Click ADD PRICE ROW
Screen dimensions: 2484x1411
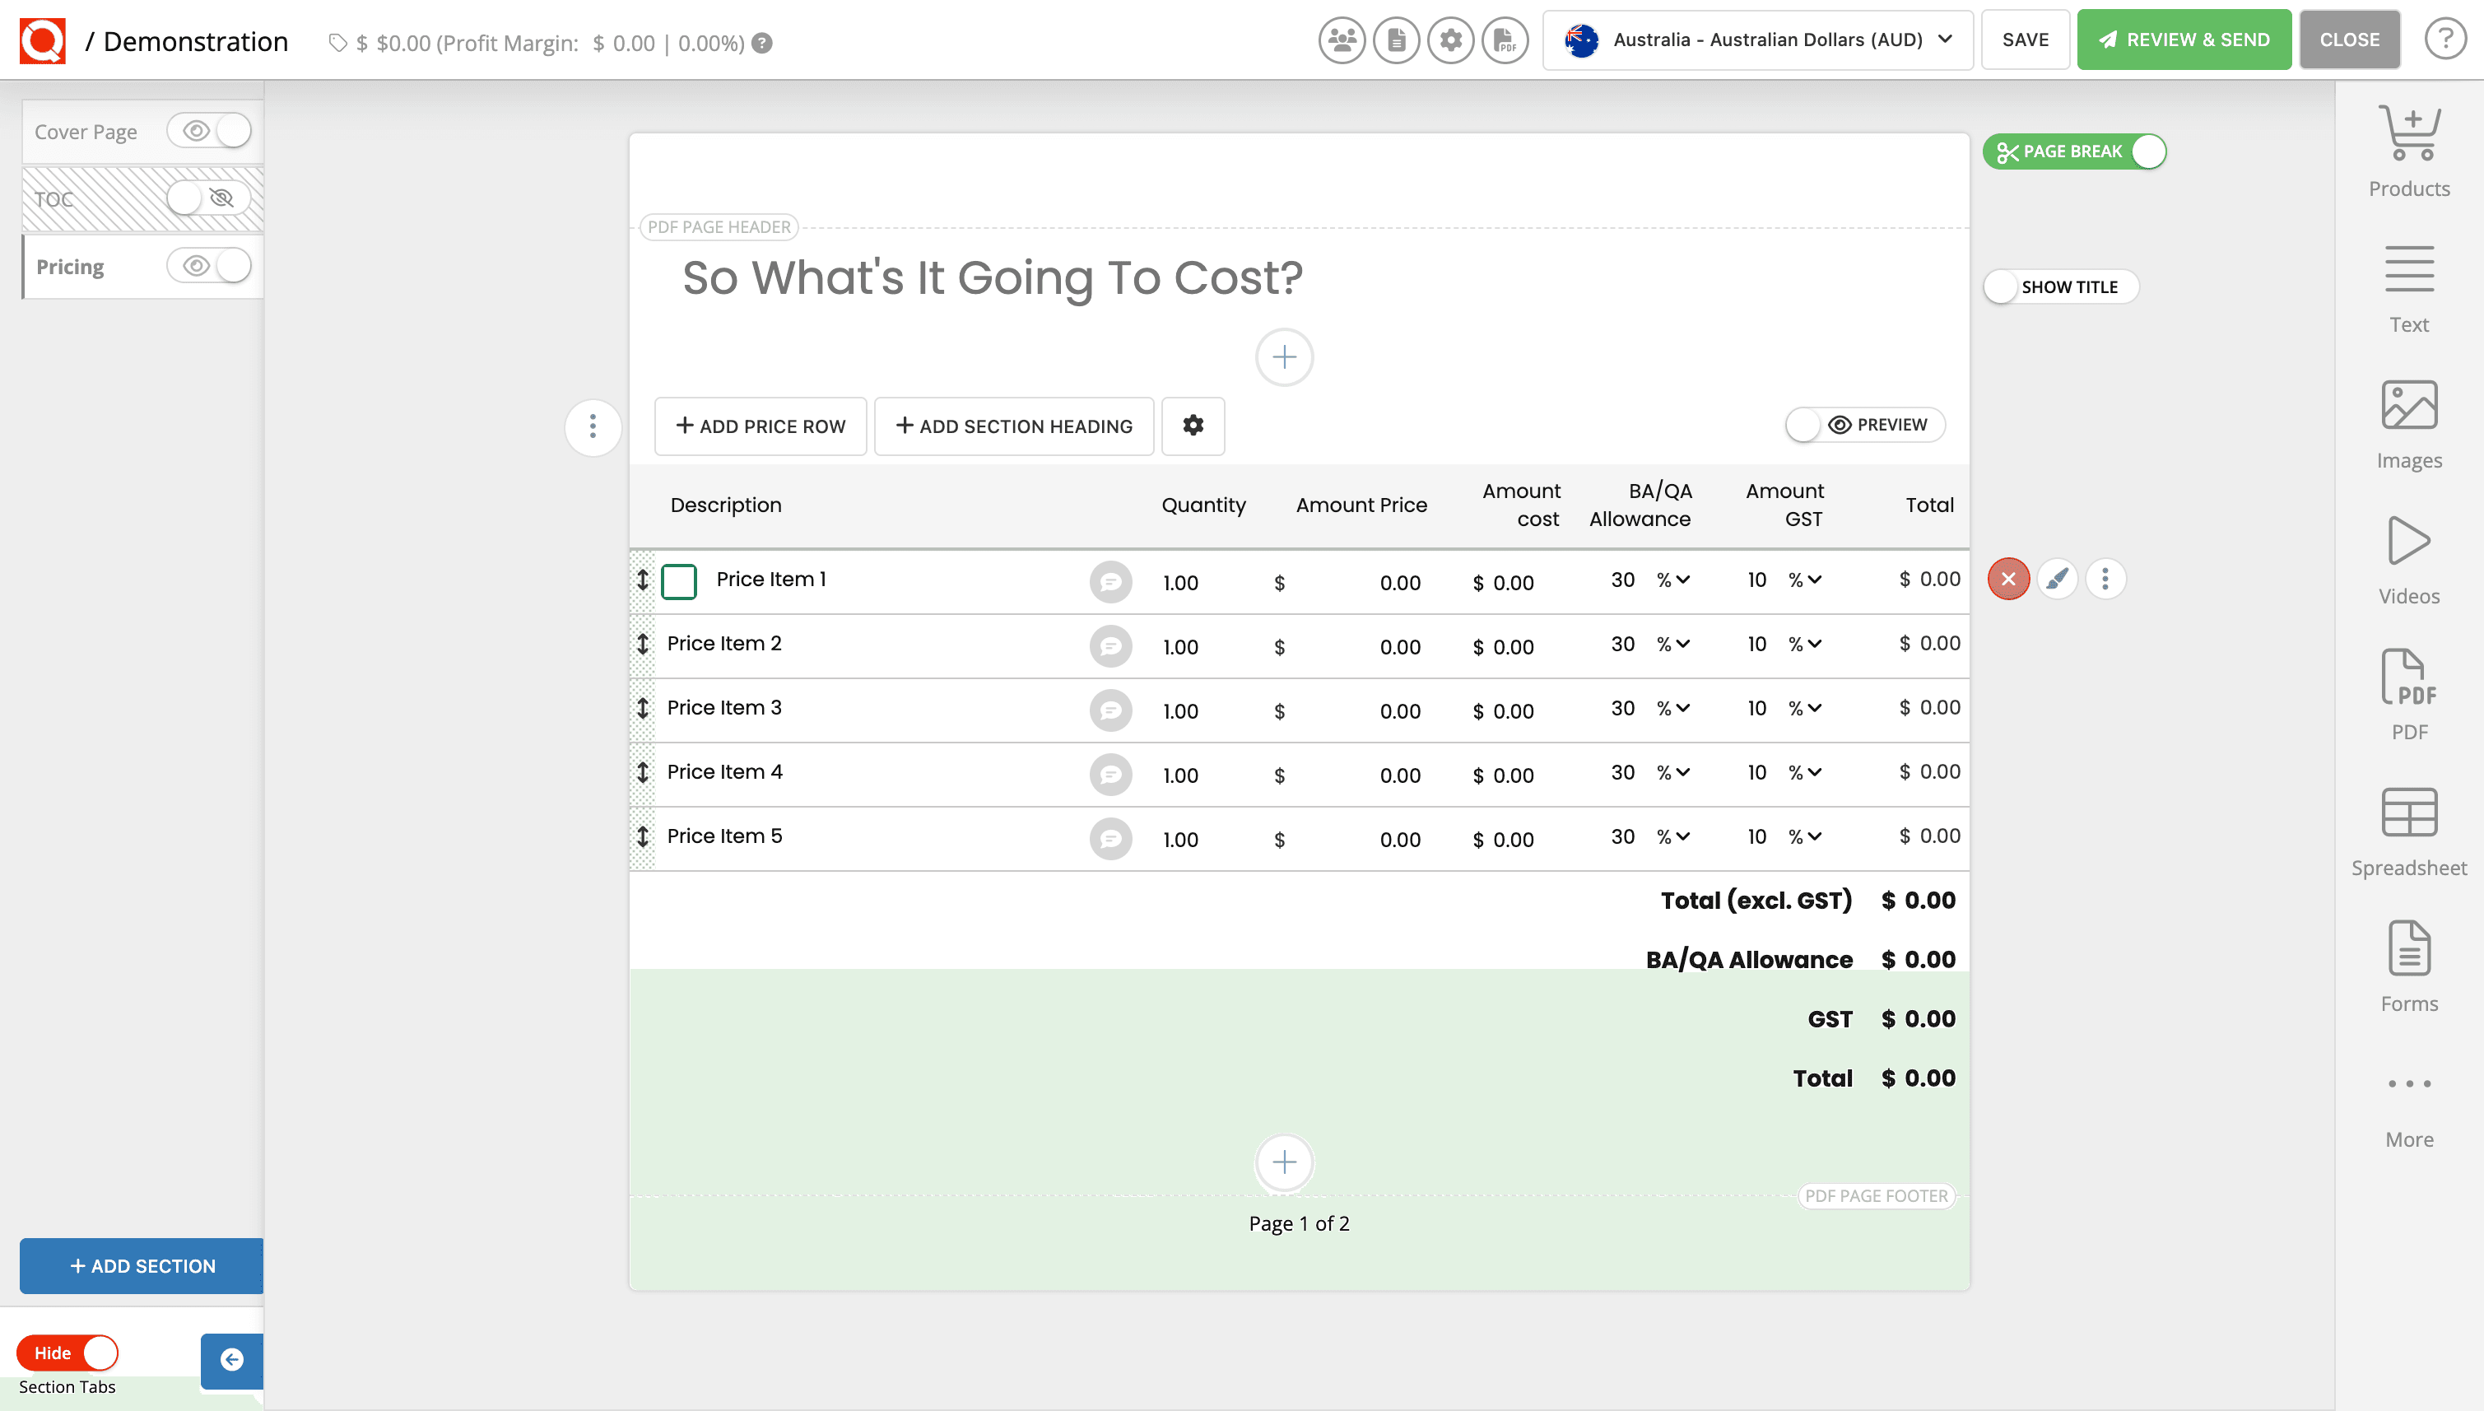coord(760,426)
